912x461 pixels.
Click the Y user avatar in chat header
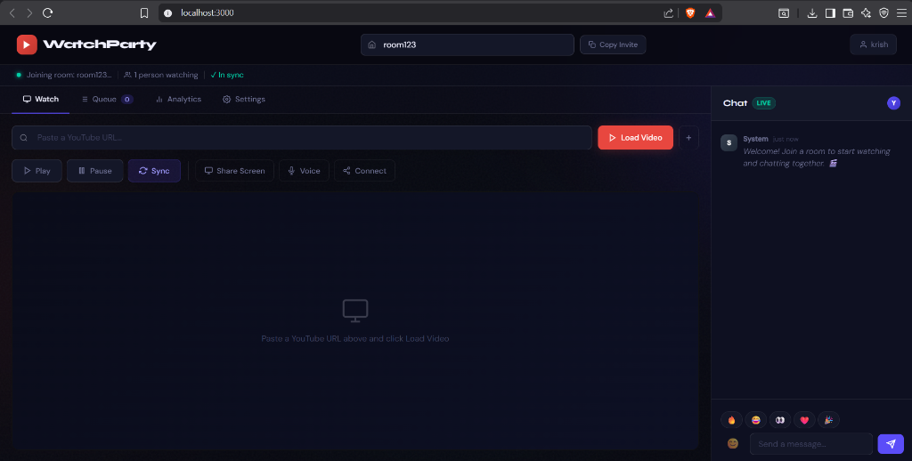(893, 103)
